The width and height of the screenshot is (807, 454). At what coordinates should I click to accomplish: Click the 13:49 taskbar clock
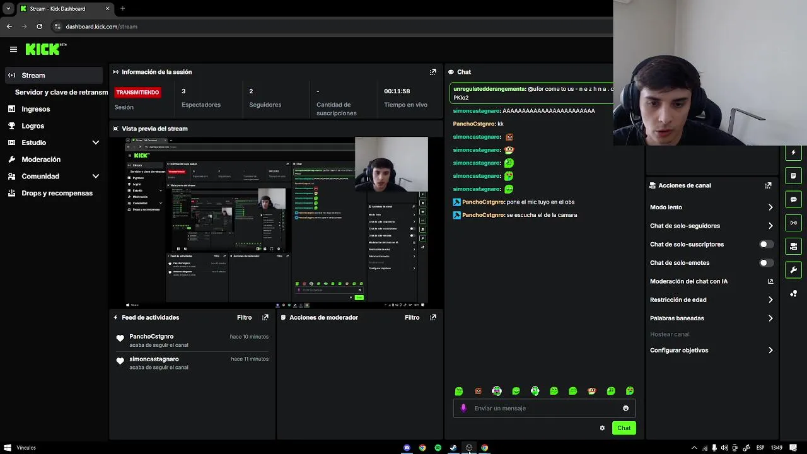776,448
